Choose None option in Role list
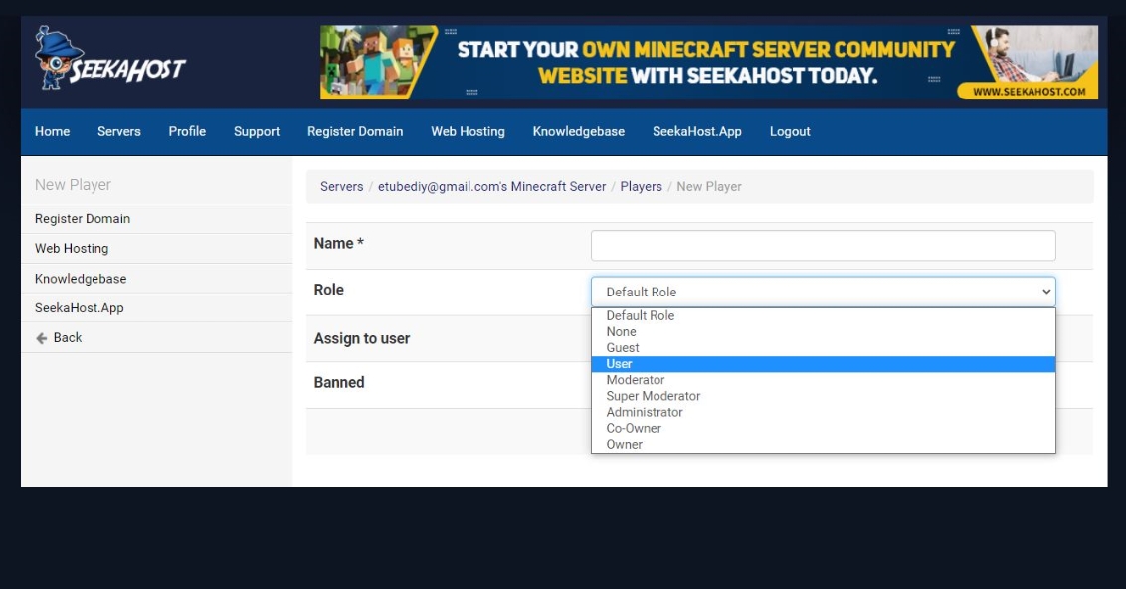This screenshot has width=1126, height=589. click(x=823, y=332)
